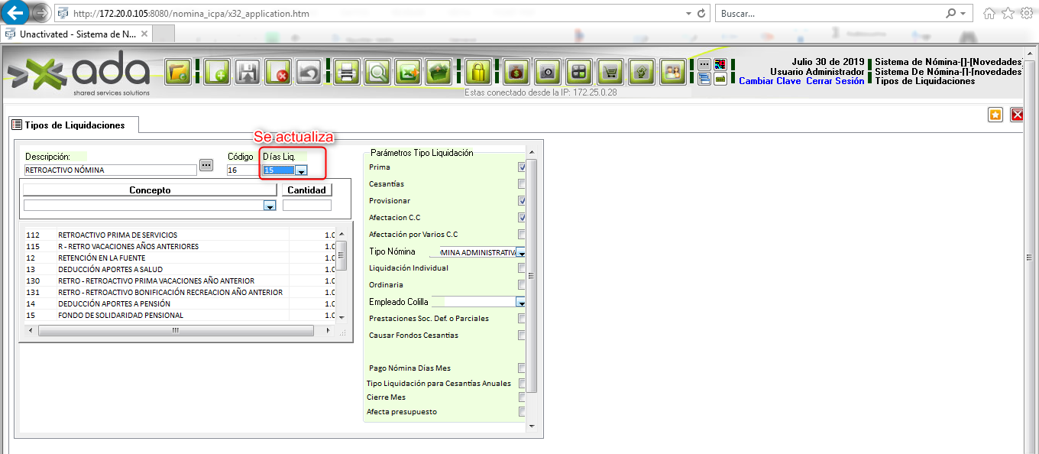
Task: Toggle the Liquidación Individual checkbox
Action: click(x=522, y=268)
